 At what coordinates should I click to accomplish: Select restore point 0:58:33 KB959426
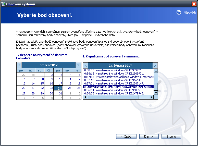[118, 70]
